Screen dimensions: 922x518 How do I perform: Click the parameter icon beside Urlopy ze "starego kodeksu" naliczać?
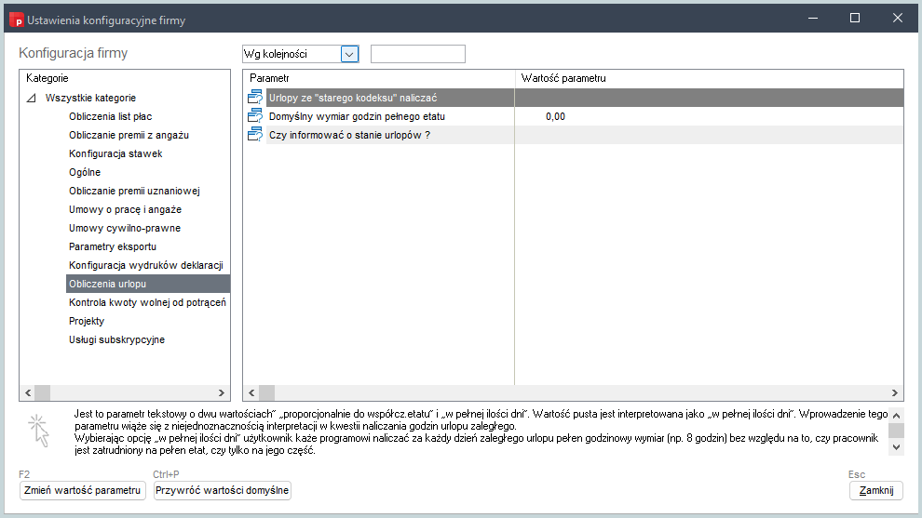click(255, 98)
